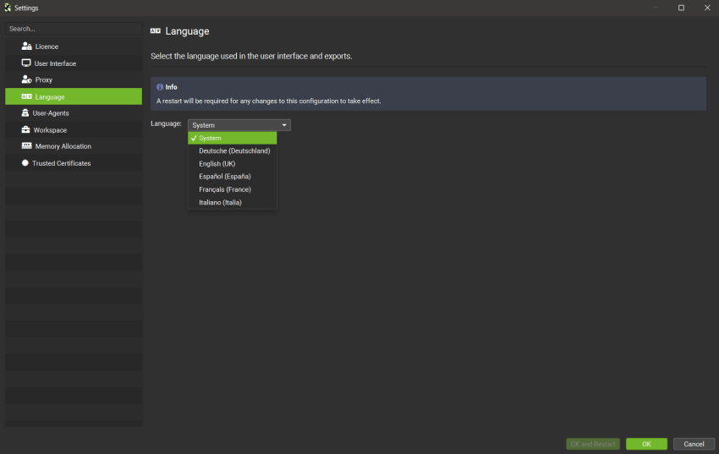
Task: Collapse the Language dropdown via its arrow
Action: 284,125
